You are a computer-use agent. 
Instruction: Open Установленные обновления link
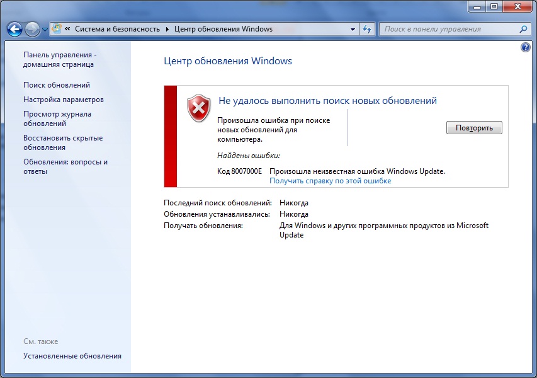pyautogui.click(x=72, y=356)
